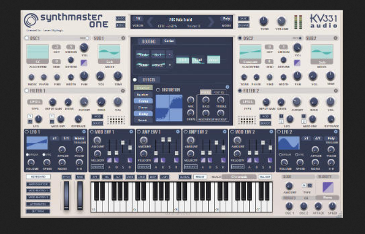Click the OSC2 velocity curve icon
The image size is (365, 234).
coord(297,63)
